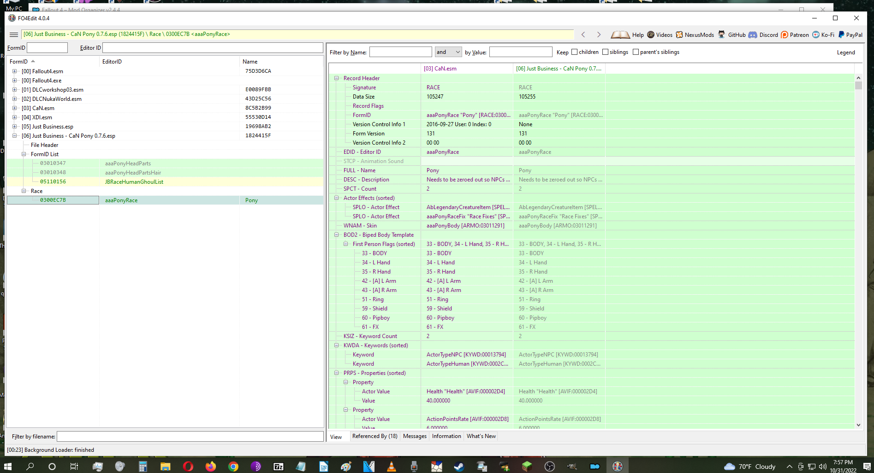The image size is (874, 473).
Task: Open the Legend button
Action: [x=846, y=53]
